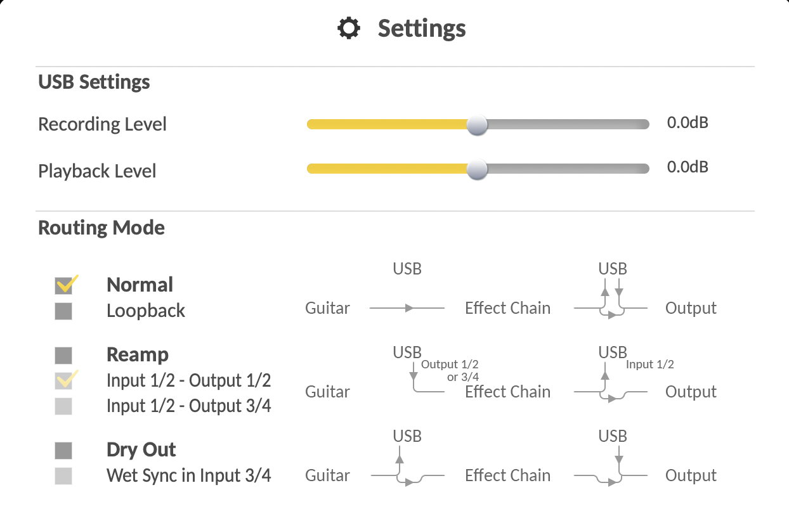Click the Settings gear icon
Screen dimensions: 789x516
click(x=349, y=29)
